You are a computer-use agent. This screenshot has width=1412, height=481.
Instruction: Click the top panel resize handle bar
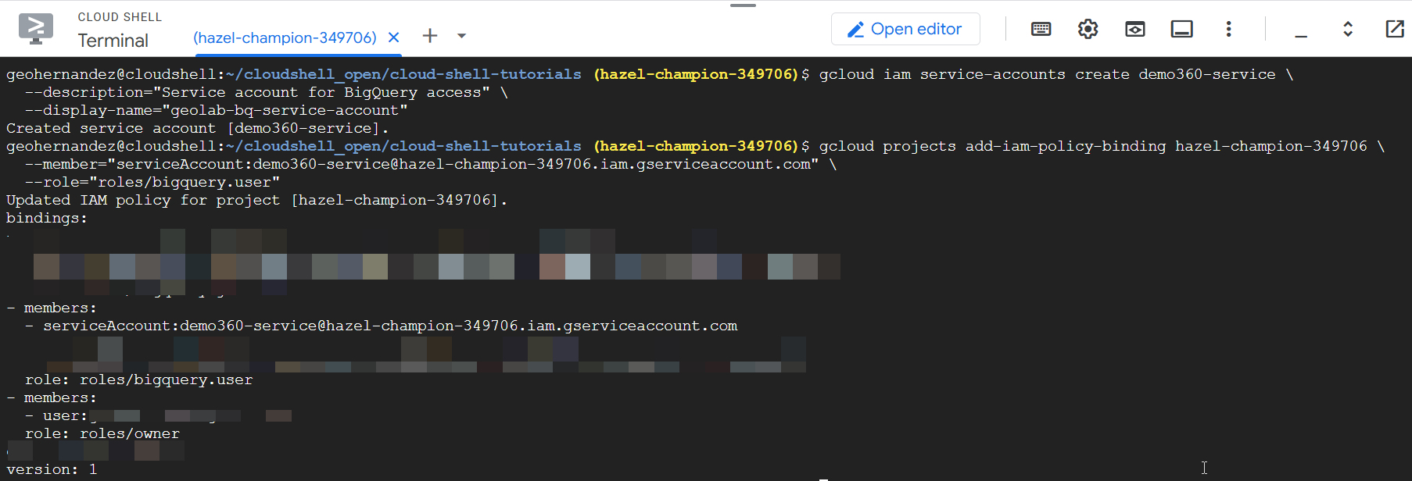[743, 5]
